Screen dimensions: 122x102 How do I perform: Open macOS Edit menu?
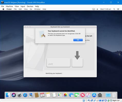20,9
